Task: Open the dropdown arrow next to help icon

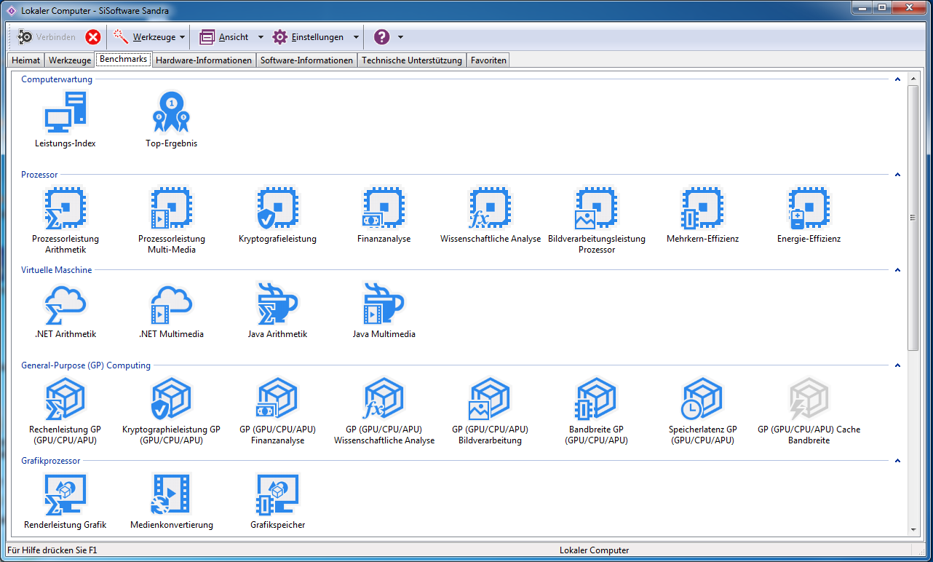Action: pyautogui.click(x=400, y=37)
